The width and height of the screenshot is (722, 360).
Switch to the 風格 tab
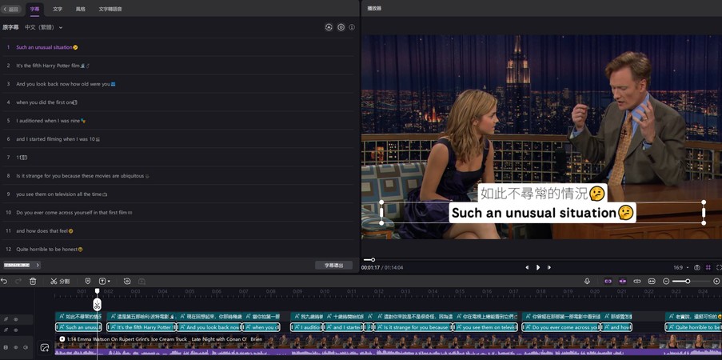pos(81,9)
